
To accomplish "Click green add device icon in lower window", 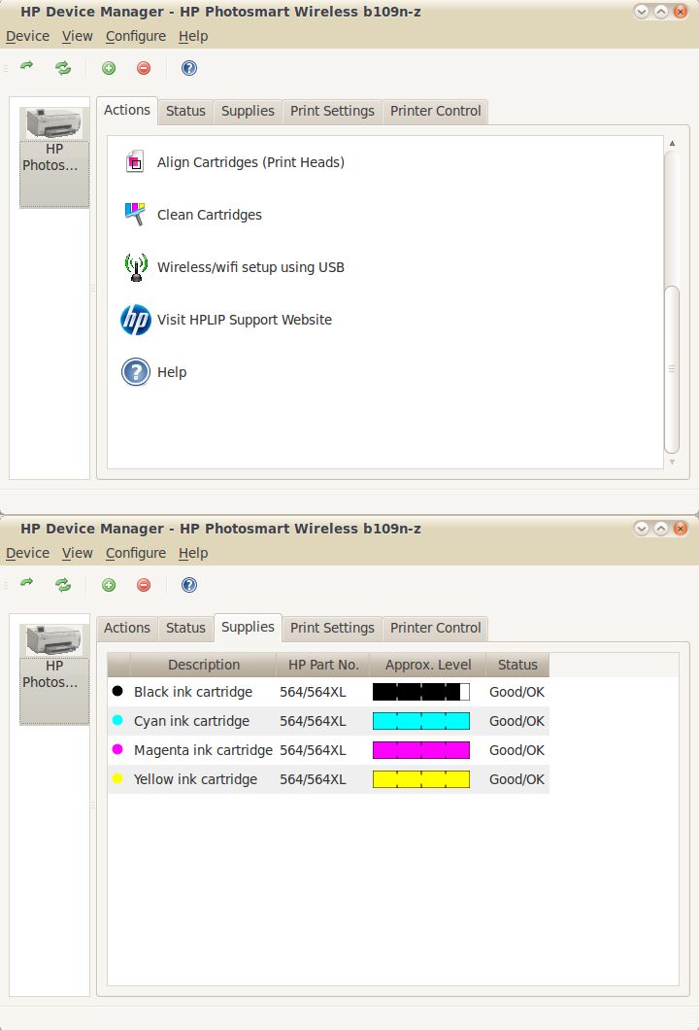I will [109, 585].
